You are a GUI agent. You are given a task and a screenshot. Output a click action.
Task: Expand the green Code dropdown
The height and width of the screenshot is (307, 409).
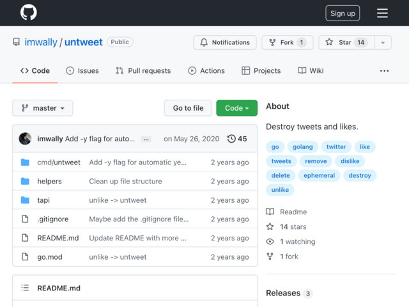(236, 108)
